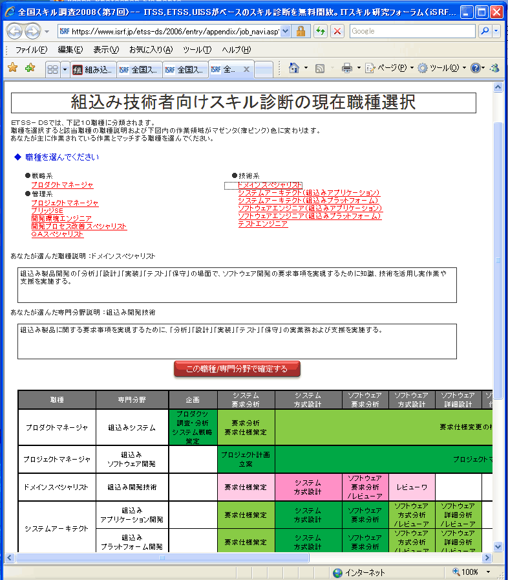
Task: Click the RSS feeds icon
Action: coord(320,69)
